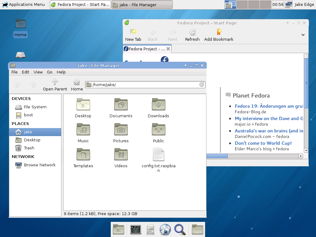Open the Jake Edge user menu
Viewport: 316px width, 237px height.
click(304, 5)
